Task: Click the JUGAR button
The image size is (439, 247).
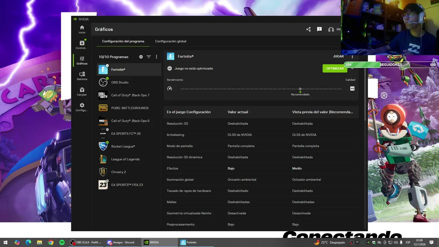Action: click(338, 56)
